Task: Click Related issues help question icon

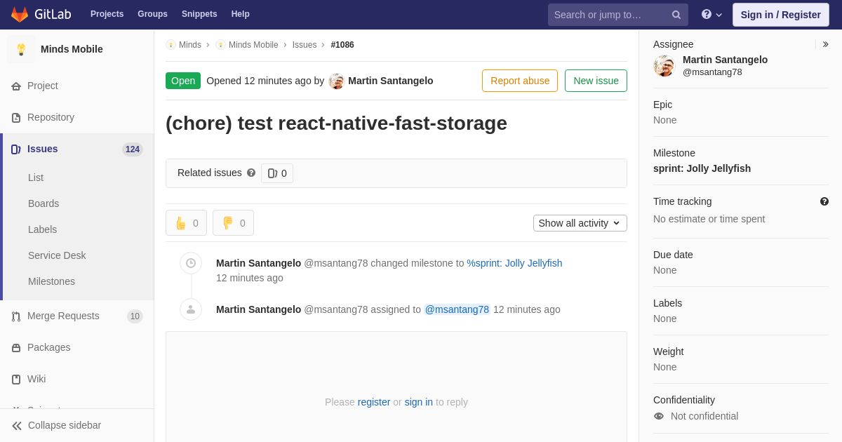Action: tap(251, 173)
